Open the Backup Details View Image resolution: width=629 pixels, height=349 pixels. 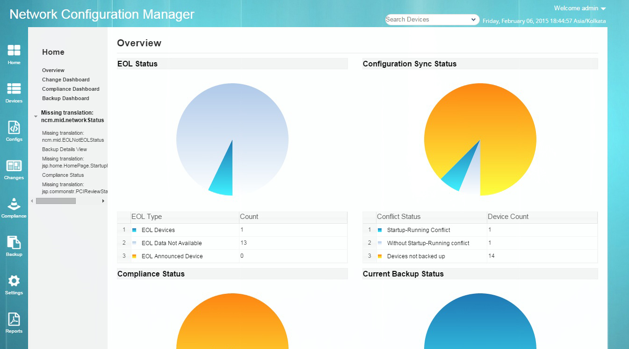pyautogui.click(x=64, y=149)
